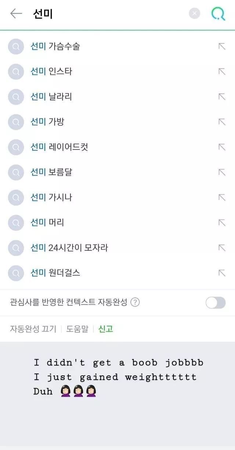Tap the green 신고 report link
The height and width of the screenshot is (450, 235).
[x=106, y=329]
